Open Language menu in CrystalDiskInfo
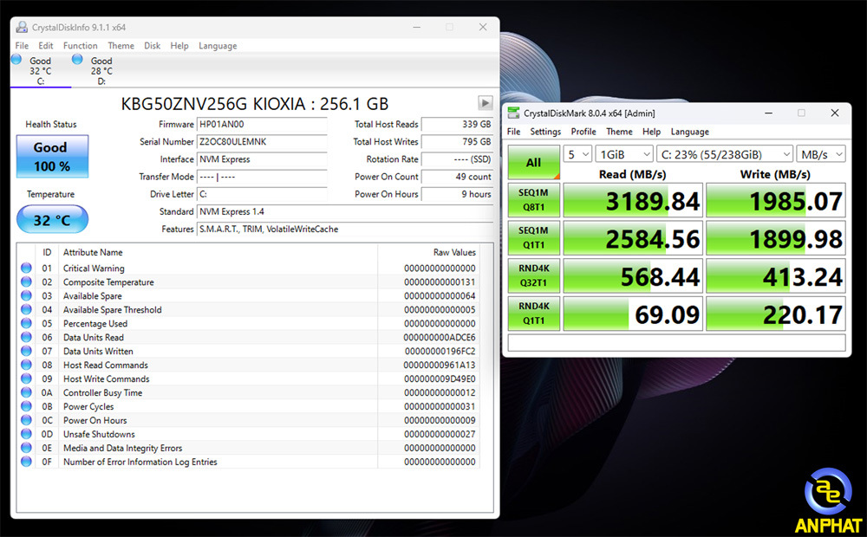The image size is (867, 537). coord(218,46)
